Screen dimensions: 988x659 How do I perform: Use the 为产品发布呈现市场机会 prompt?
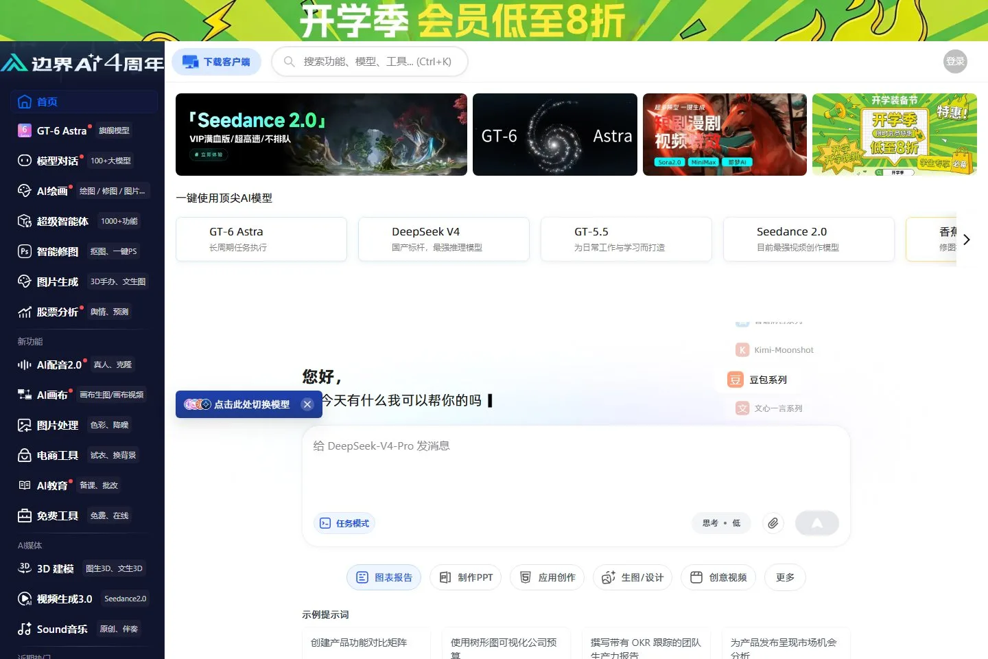pos(786,643)
